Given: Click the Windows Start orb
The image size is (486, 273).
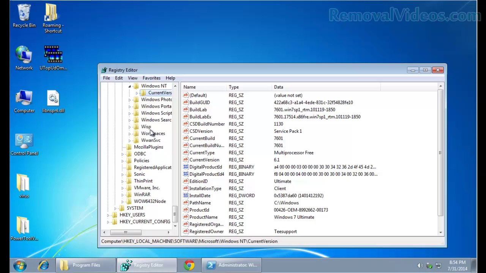Looking at the screenshot, I should click(20, 265).
